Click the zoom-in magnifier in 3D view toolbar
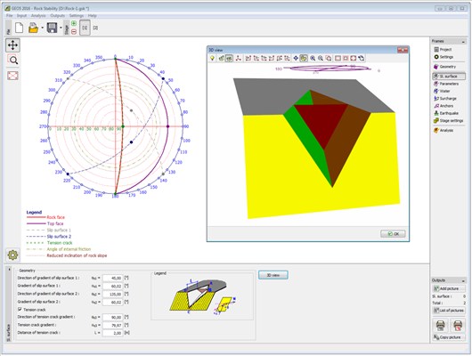Image resolution: width=472 pixels, height=356 pixels. [313, 58]
